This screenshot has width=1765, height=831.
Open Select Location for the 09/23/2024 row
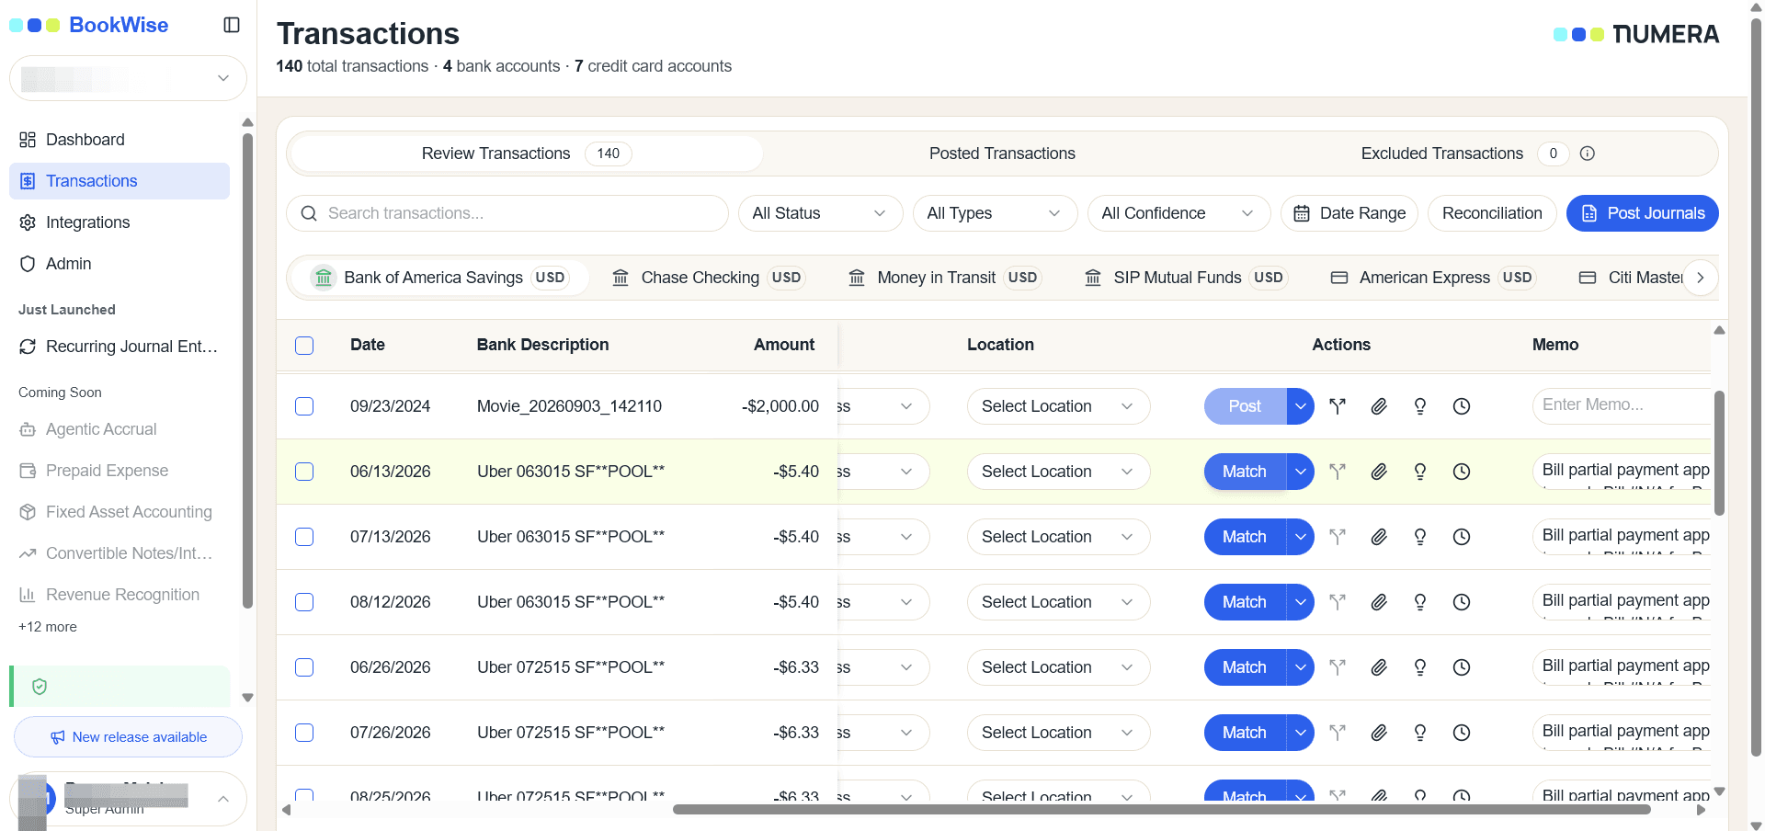(x=1058, y=406)
